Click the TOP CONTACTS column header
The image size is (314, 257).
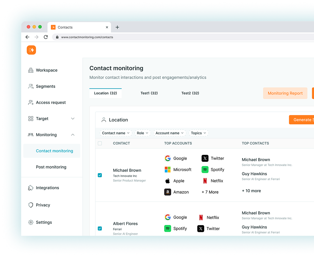point(255,143)
